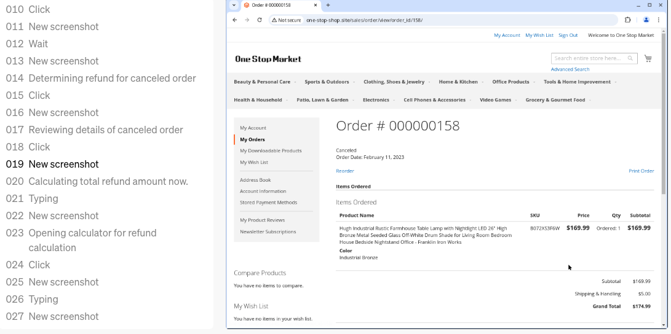Viewport: 671px width, 334px height.
Task: Click the browser forward arrow
Action: (247, 20)
